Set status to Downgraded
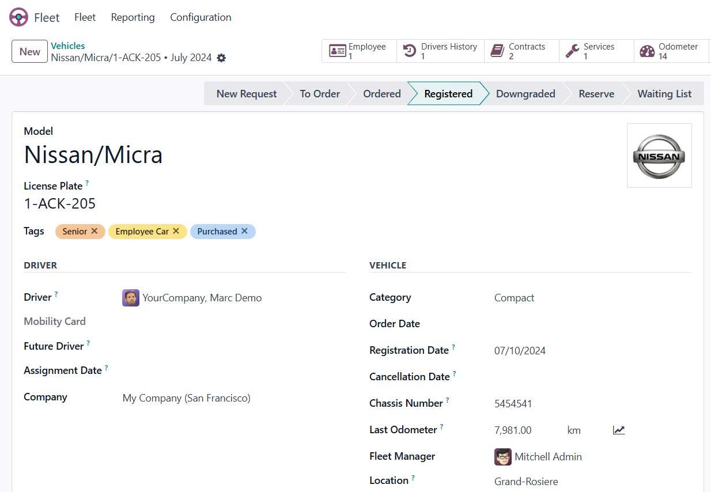Viewport: 711px width, 492px height. 525,93
